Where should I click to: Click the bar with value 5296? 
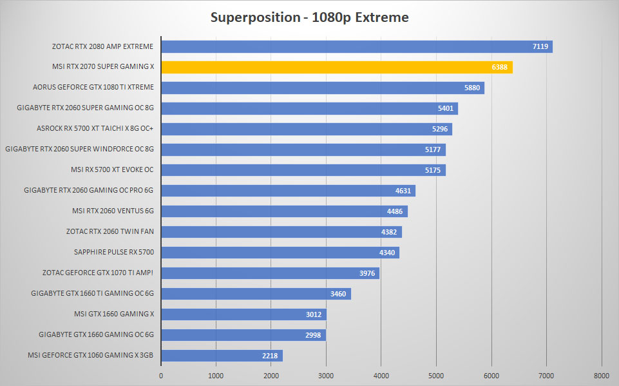click(307, 129)
